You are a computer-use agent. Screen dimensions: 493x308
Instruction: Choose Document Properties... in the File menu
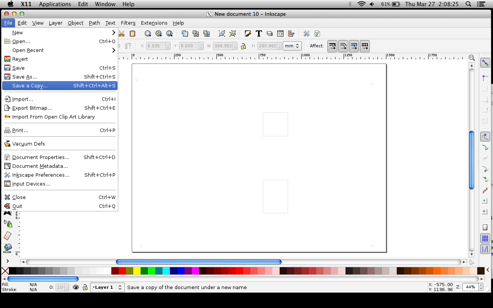60,157
